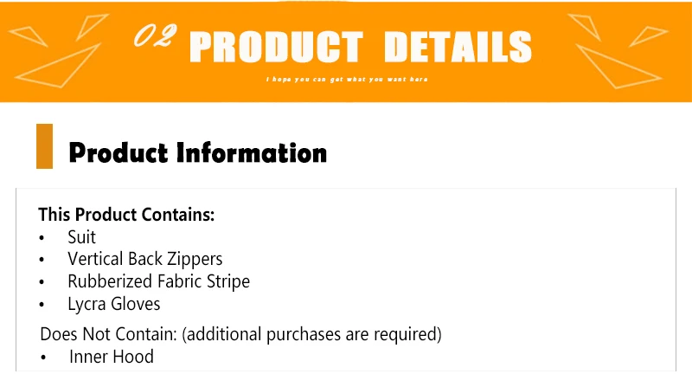Screen dimensions: 692x387
Task: Click the bullet point before Inner Hood
Action: pos(43,358)
